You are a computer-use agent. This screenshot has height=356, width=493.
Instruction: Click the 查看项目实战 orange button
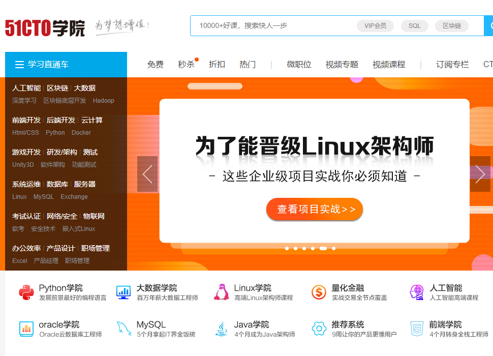coord(315,209)
